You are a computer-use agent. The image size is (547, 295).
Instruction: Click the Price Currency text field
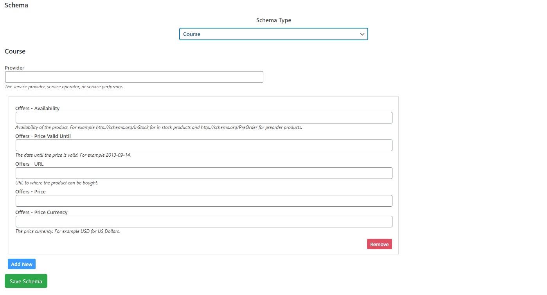pos(203,222)
